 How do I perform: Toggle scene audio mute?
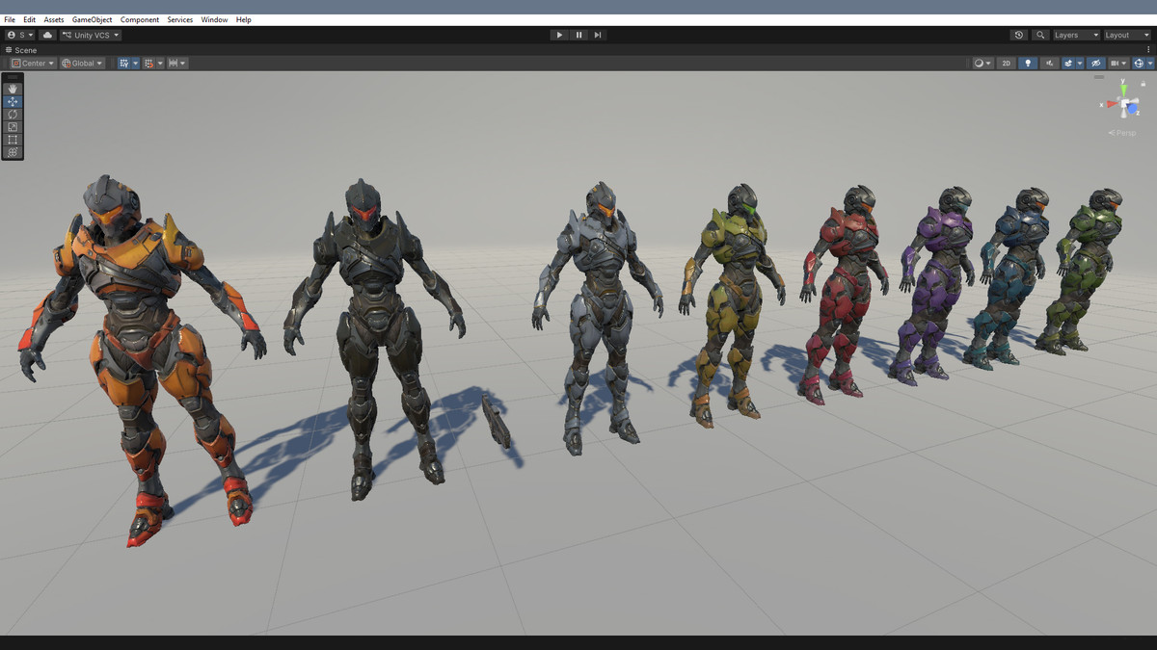coord(1050,64)
